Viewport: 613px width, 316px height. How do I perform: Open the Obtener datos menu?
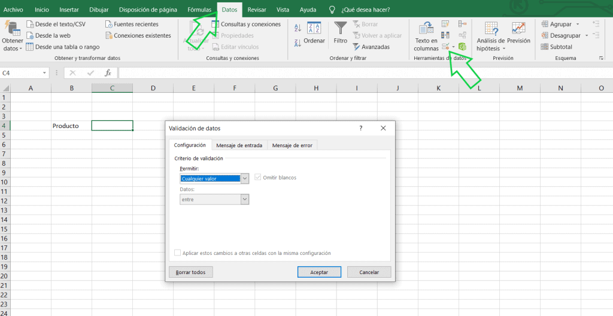click(13, 36)
